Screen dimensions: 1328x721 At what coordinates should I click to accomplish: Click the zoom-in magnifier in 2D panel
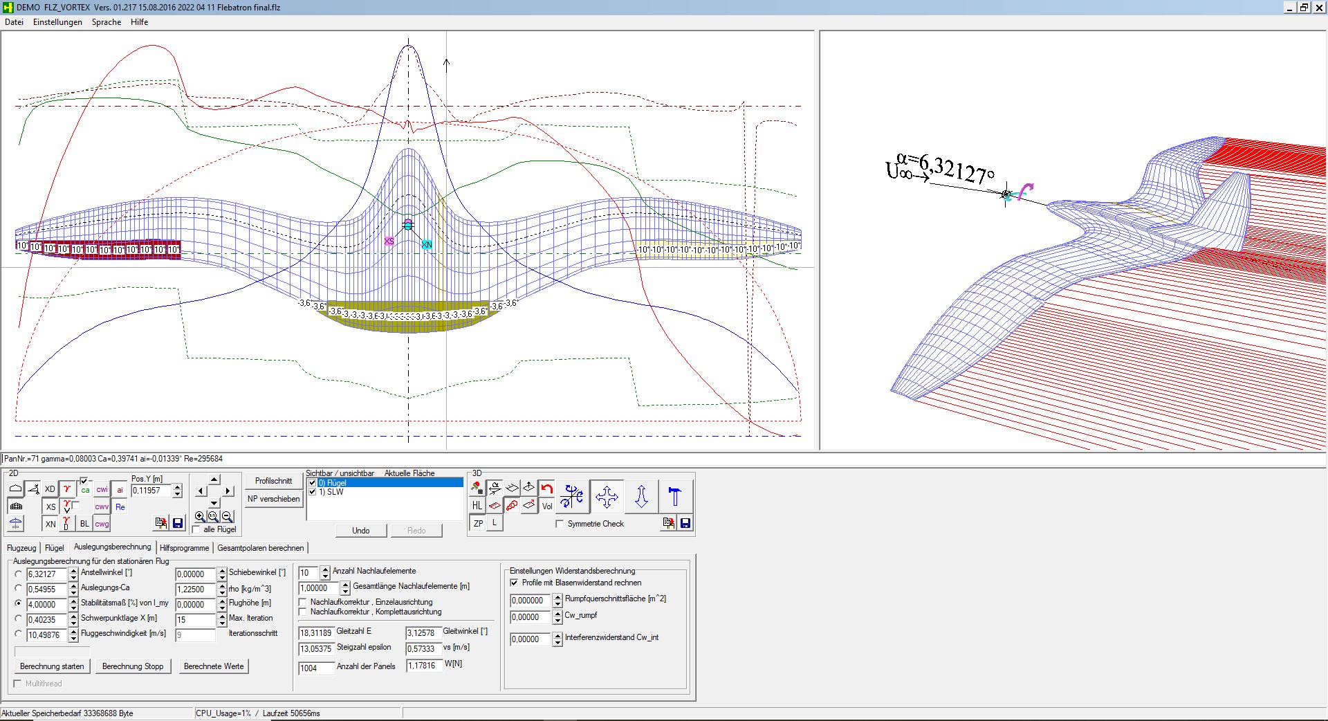pos(200,516)
